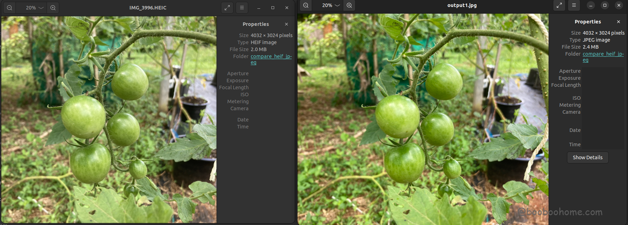The width and height of the screenshot is (628, 225).
Task: Zoom in on the output1.jpg window
Action: [x=349, y=5]
